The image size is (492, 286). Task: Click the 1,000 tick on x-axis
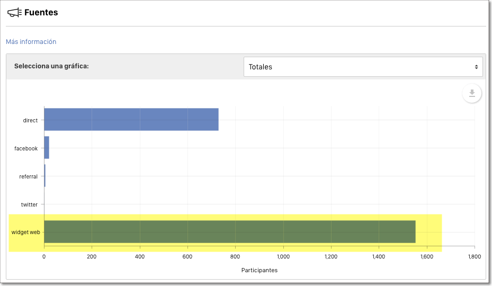click(283, 256)
